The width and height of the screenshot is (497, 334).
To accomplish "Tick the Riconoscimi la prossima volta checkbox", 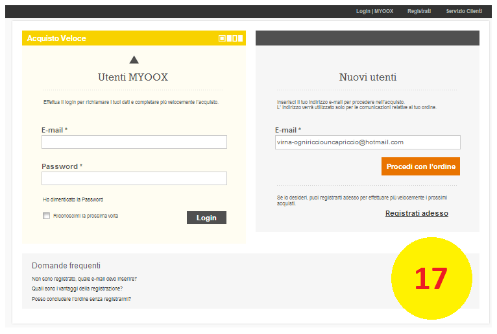I will click(46, 216).
